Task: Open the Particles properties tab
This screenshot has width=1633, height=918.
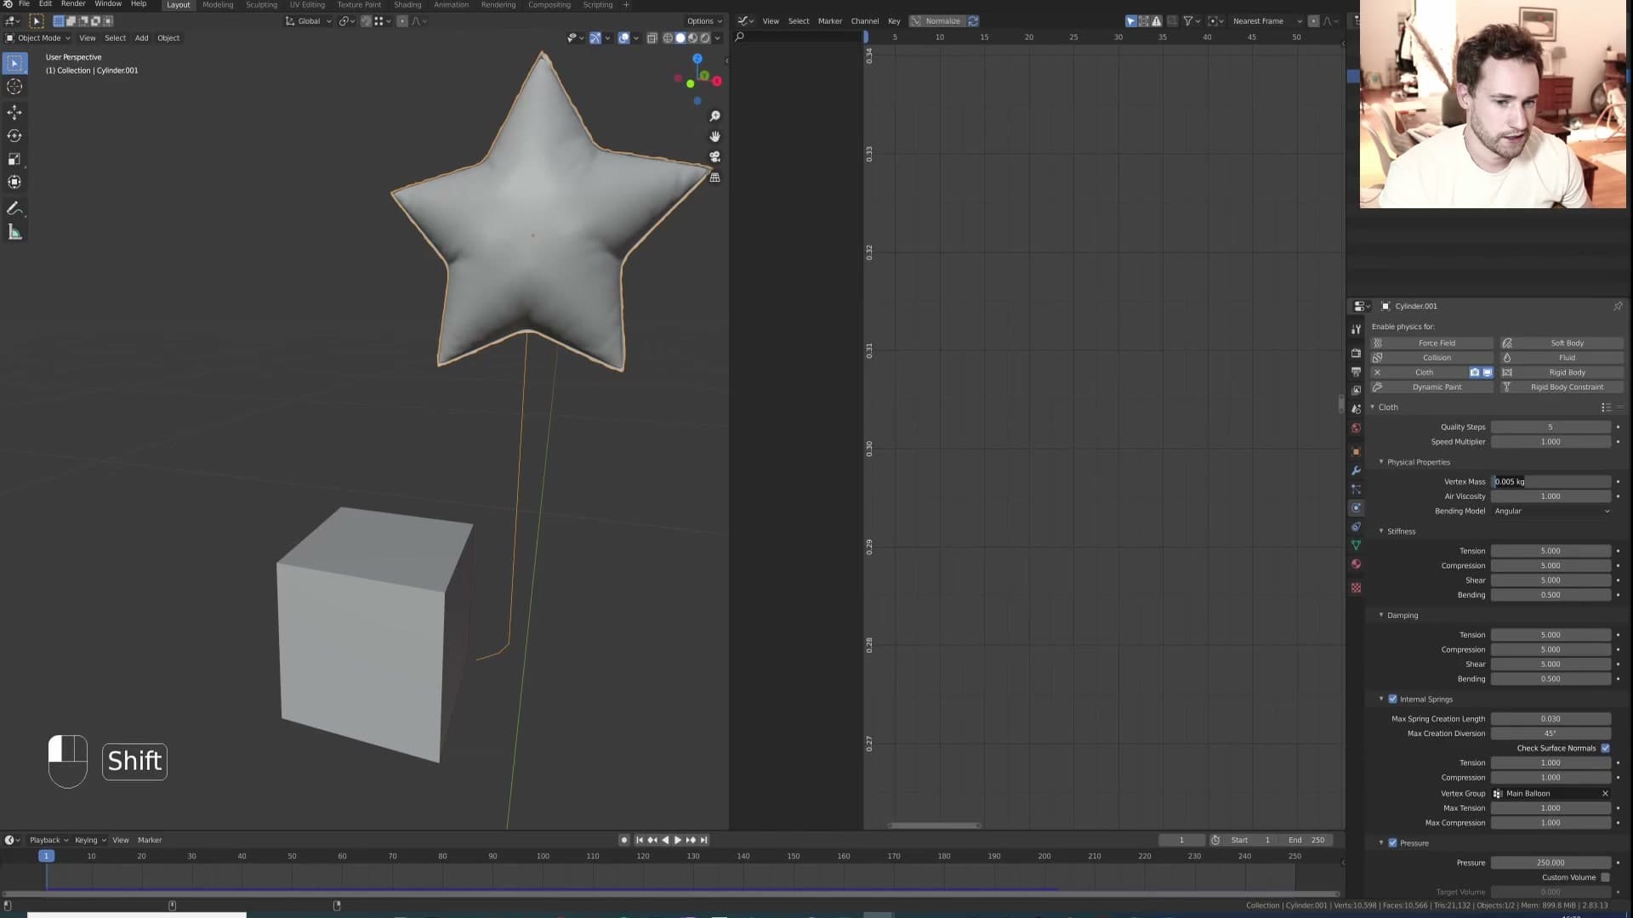Action: [x=1356, y=489]
